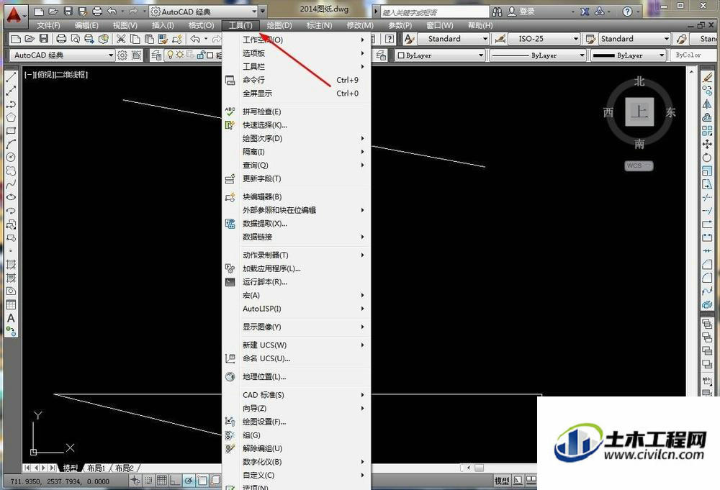The image size is (720, 490).
Task: Open Plot Preview from the standard toolbar
Action: 76,39
